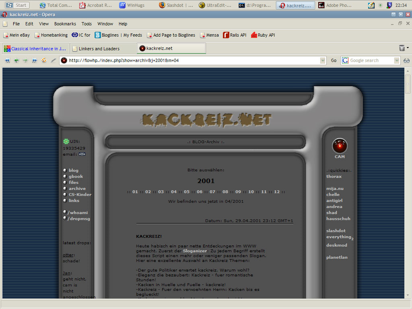The width and height of the screenshot is (412, 309).
Task: Click the otter name in latest drops
Action: [x=68, y=255]
